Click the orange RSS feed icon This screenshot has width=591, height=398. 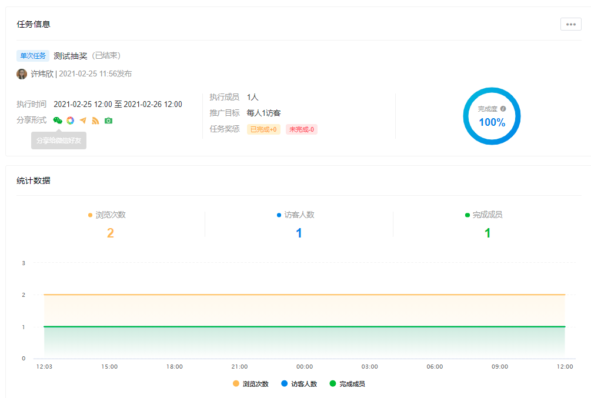[x=95, y=120]
